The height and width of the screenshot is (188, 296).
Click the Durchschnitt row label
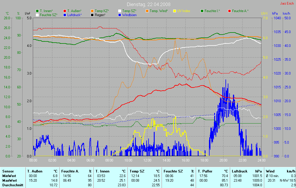tap(12, 185)
